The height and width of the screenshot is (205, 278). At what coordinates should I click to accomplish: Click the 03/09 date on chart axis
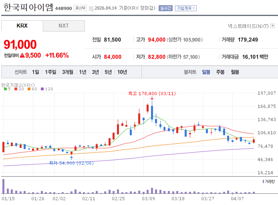(148, 199)
